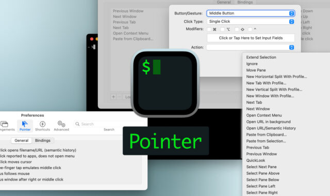The height and width of the screenshot is (196, 330).
Task: Click into the preferences Search field
Action: tap(109, 124)
